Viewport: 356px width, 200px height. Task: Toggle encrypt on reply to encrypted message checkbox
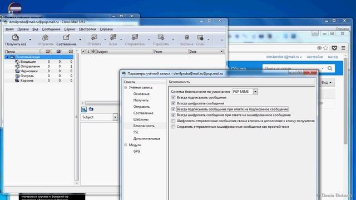174,115
